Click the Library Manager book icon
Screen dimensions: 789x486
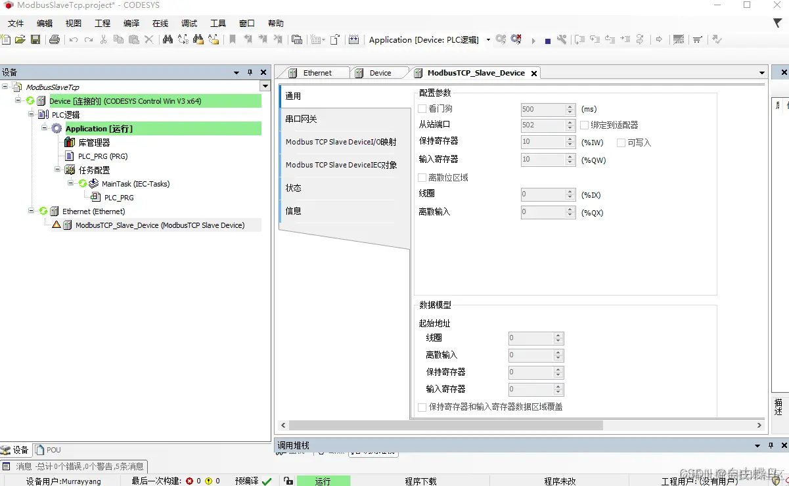[70, 143]
